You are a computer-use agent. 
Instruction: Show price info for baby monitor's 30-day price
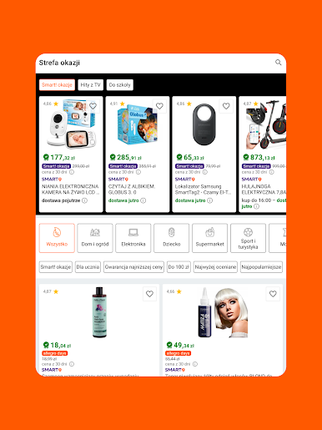tap(72, 172)
